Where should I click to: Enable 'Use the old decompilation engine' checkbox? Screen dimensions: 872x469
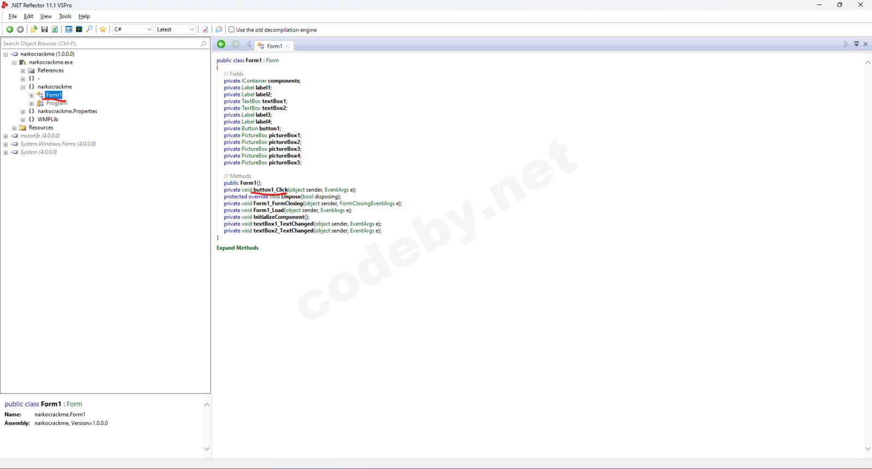(232, 29)
